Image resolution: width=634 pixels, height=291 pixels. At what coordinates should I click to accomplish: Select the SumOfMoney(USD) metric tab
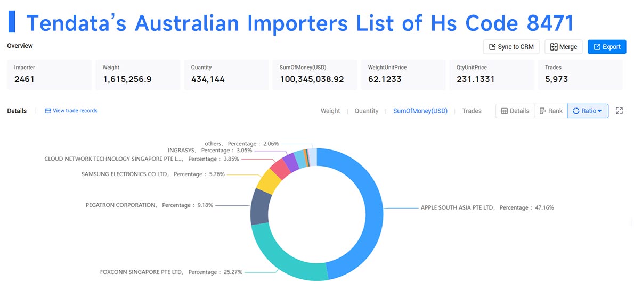pyautogui.click(x=420, y=111)
